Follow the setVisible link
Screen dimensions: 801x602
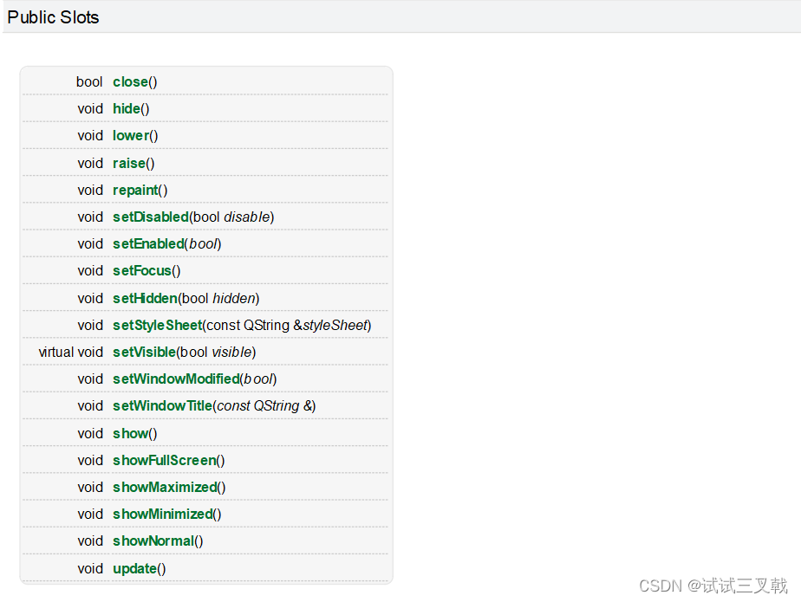[144, 353]
